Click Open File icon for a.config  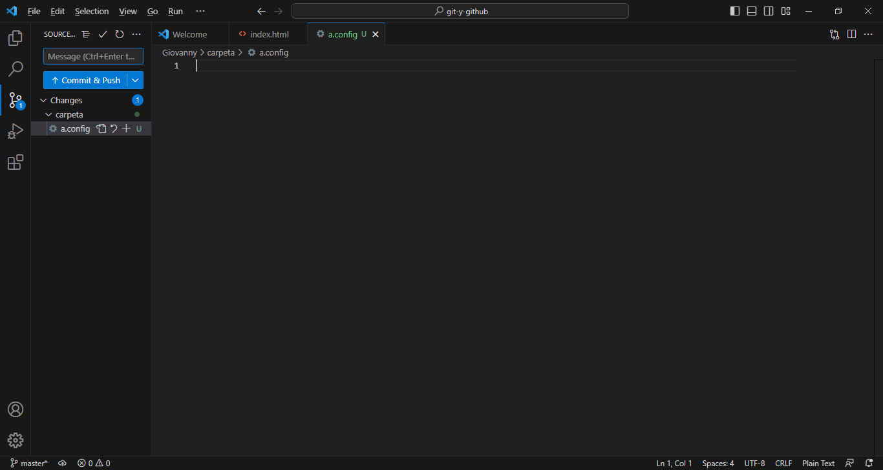click(101, 128)
